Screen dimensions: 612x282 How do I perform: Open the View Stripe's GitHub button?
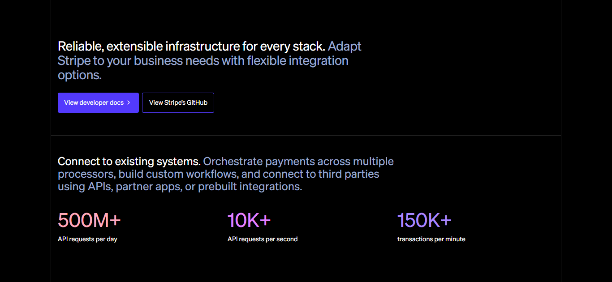(178, 103)
